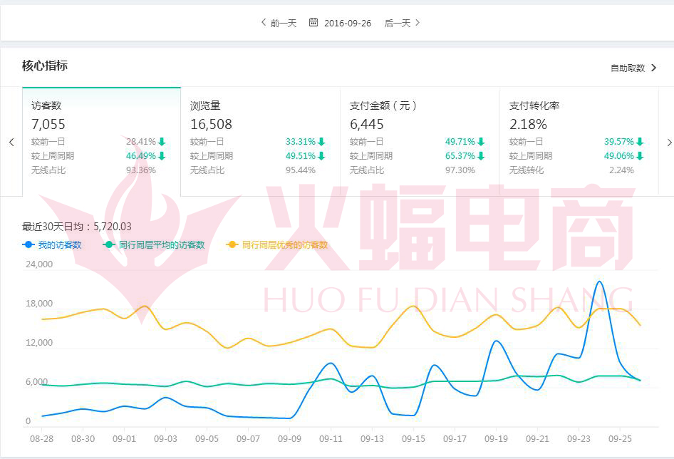
Task: Select the 浏览量 metric card
Action: (261, 142)
